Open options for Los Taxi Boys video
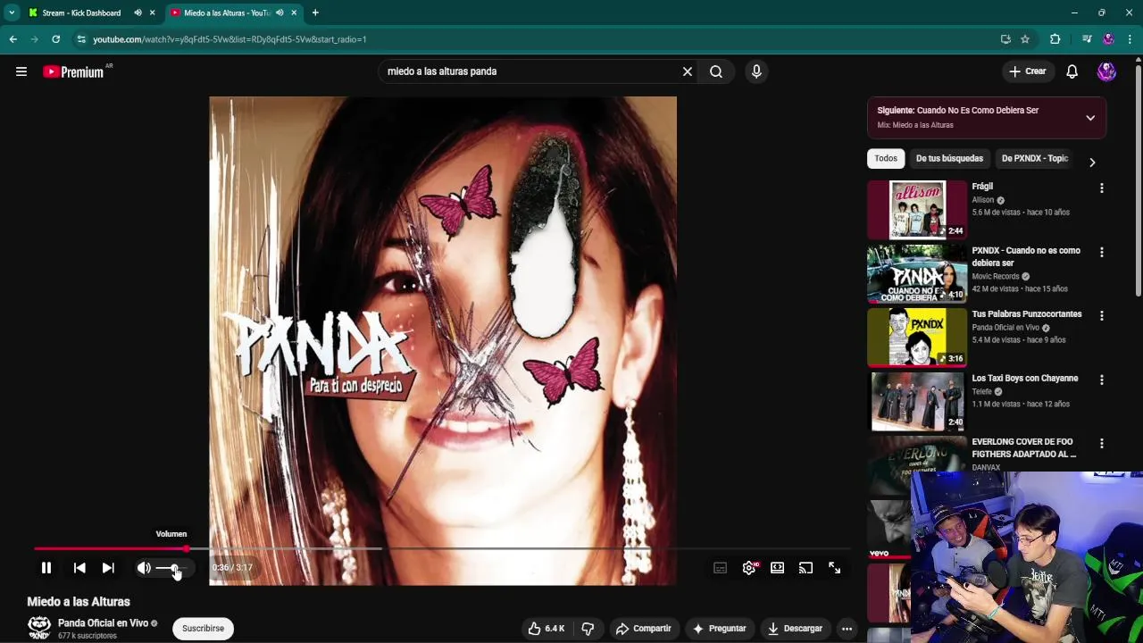Viewport: 1143px width, 643px height. tap(1102, 380)
